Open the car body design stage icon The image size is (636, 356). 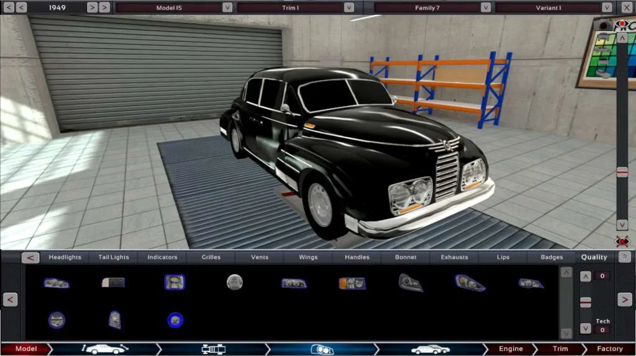tap(105, 349)
